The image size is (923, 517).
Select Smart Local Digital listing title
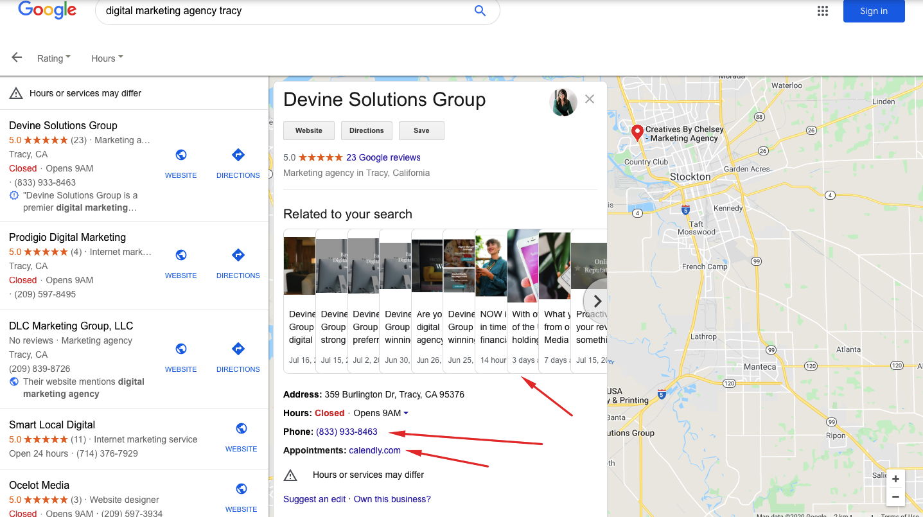tap(52, 425)
